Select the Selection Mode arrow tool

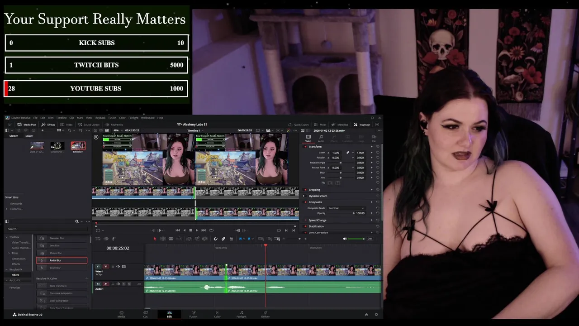tap(155, 239)
